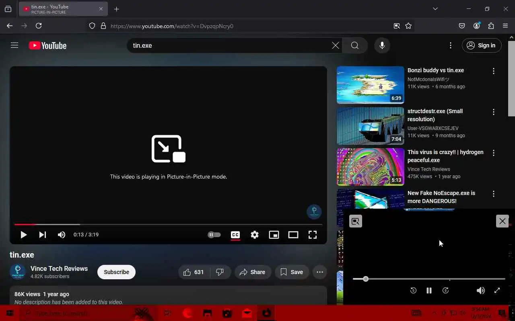Dislike the video
515x321 pixels.
click(220, 272)
